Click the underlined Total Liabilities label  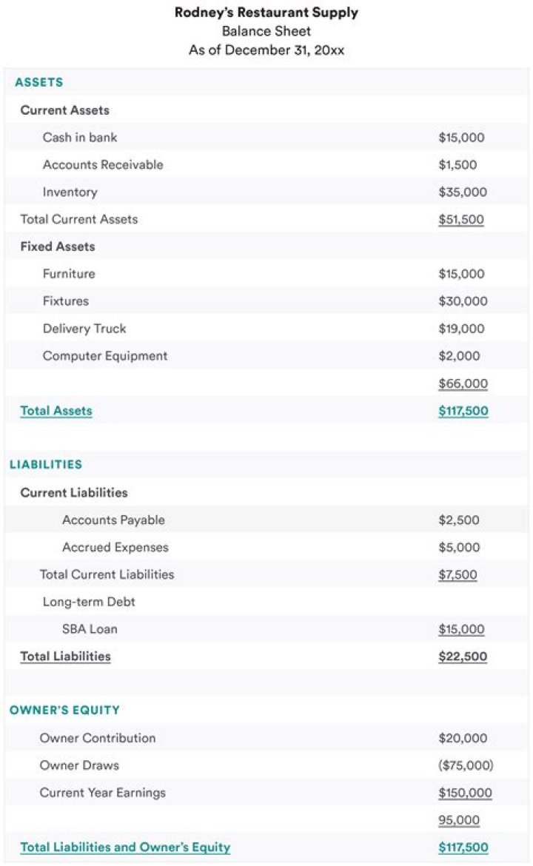pyautogui.click(x=65, y=657)
